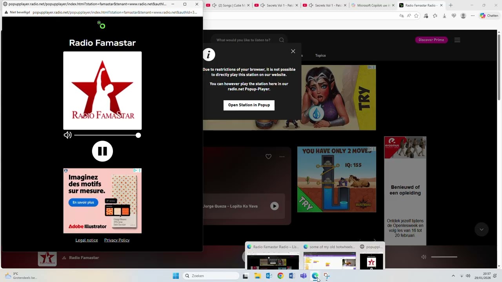502x282 pixels.
Task: Click the read aloud icon in Edge
Action: click(409, 16)
